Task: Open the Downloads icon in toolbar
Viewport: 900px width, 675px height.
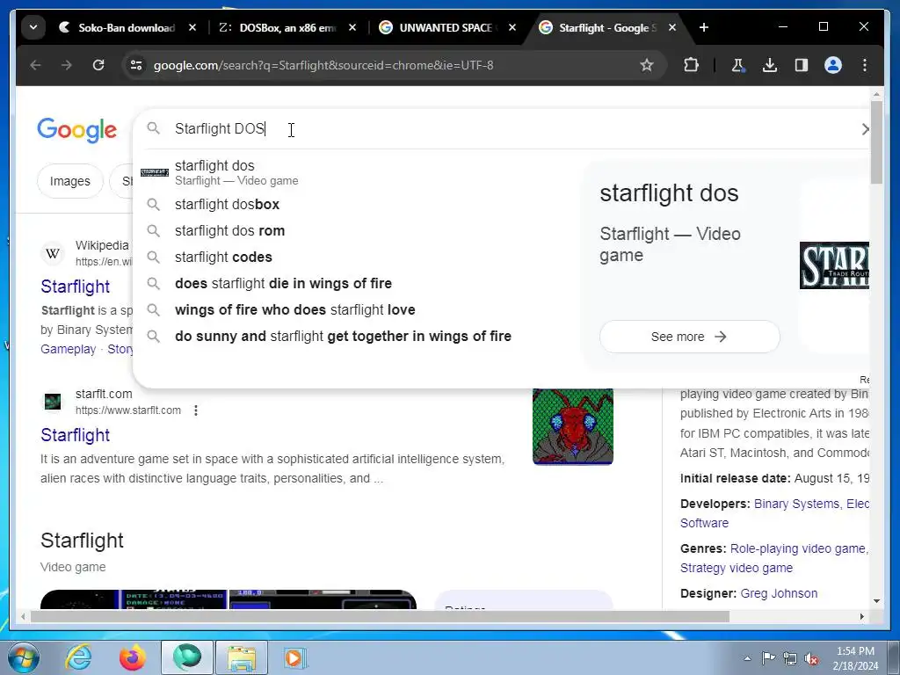Action: (770, 65)
